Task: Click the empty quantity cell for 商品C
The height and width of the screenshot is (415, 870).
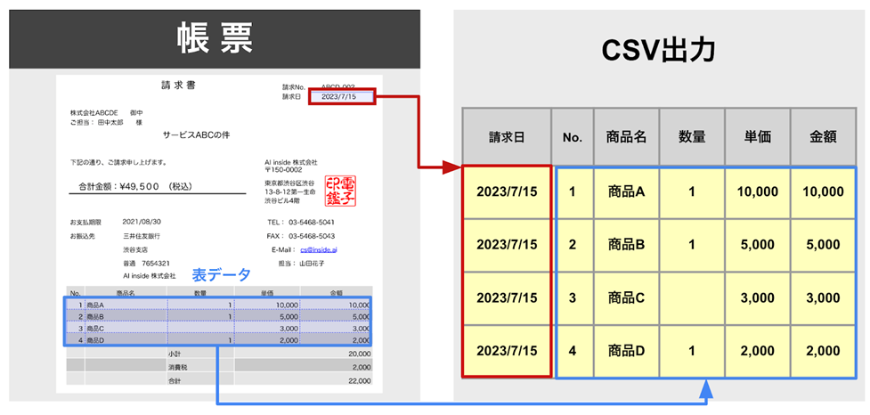Action: pyautogui.click(x=692, y=297)
